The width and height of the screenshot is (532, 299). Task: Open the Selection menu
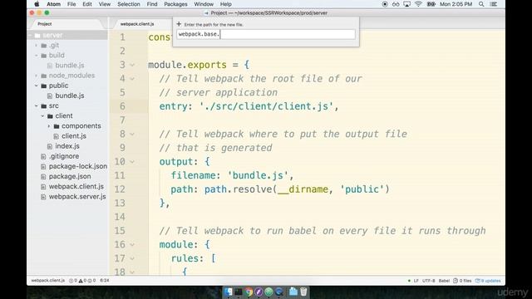point(129,4)
